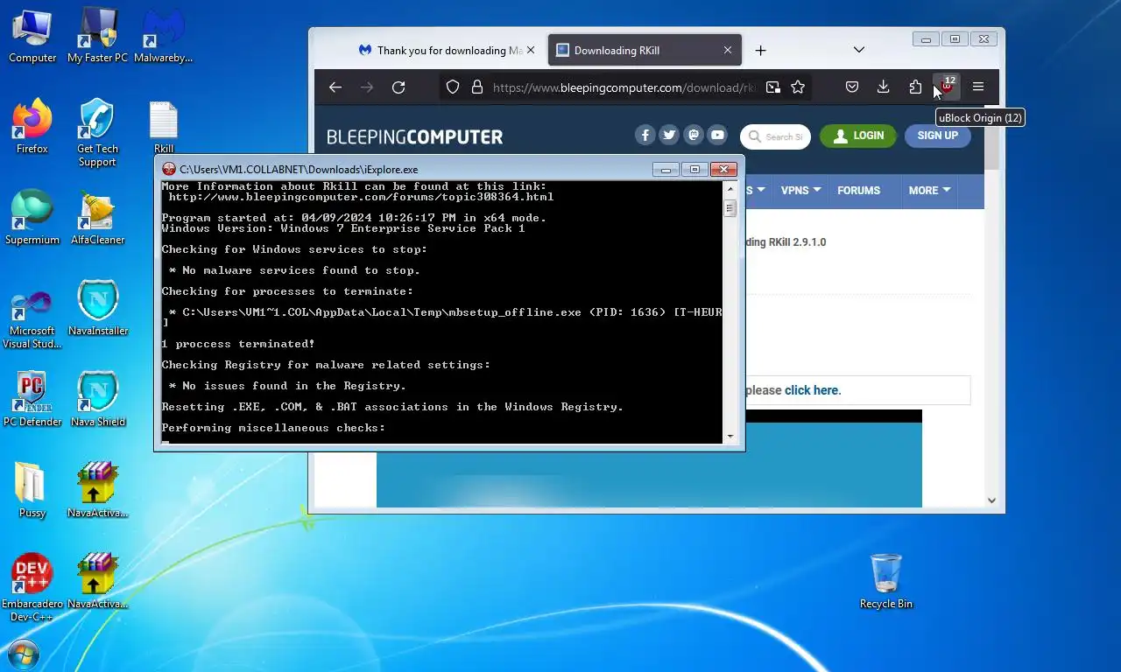The width and height of the screenshot is (1121, 672).
Task: Open AlfaCleaner desktop shortcut
Action: pyautogui.click(x=97, y=217)
